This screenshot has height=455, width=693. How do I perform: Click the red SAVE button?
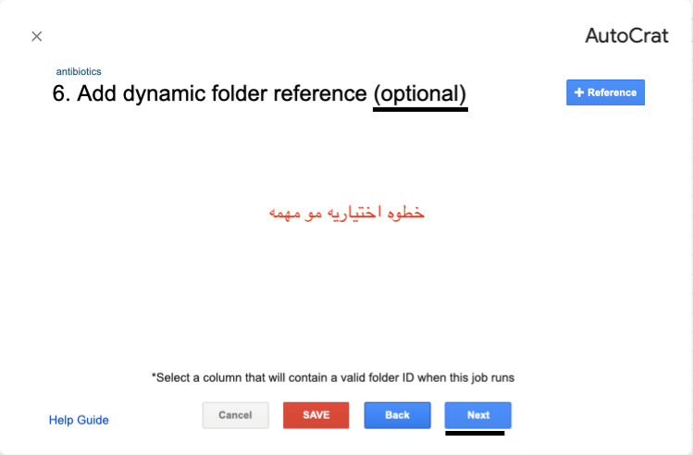coord(316,415)
